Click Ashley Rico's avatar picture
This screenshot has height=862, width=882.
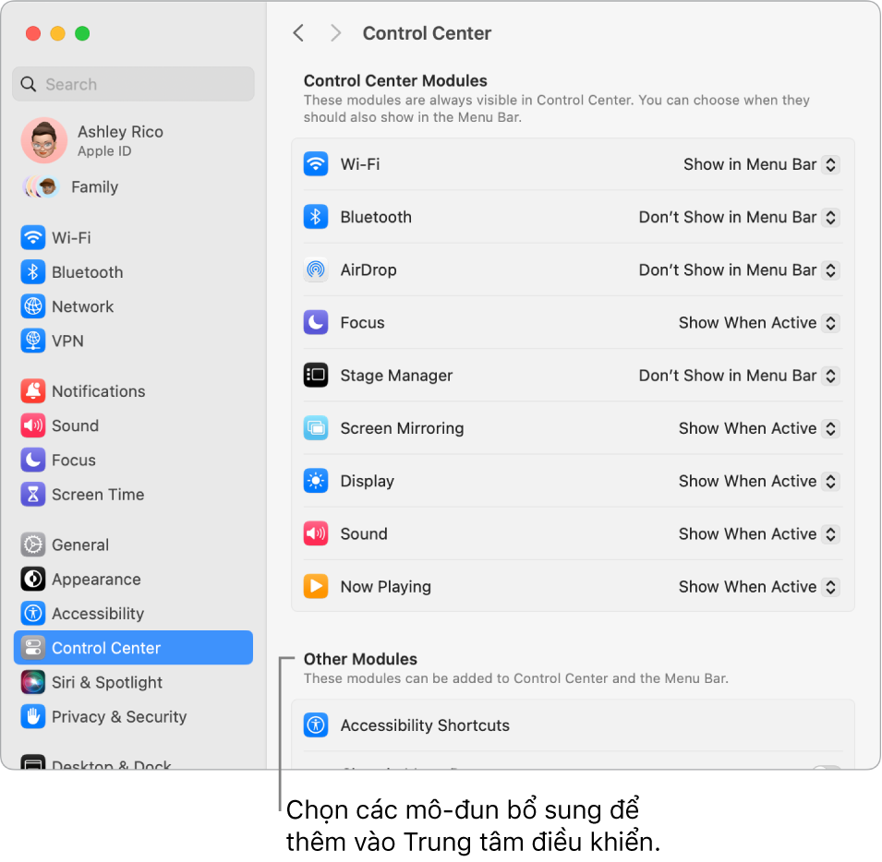click(x=44, y=140)
